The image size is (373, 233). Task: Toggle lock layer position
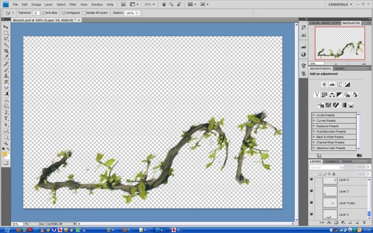pyautogui.click(x=329, y=174)
